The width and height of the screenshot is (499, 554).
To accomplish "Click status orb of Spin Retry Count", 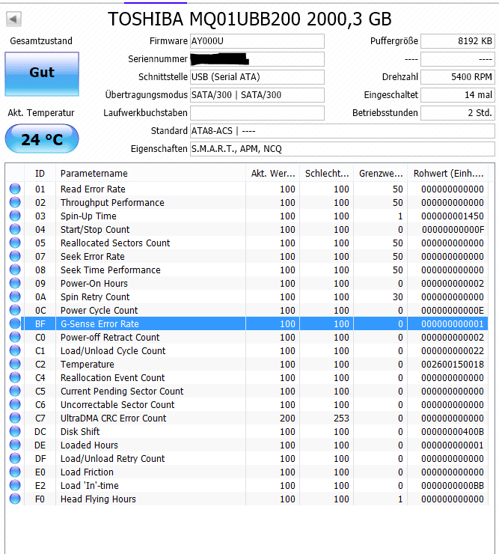I will point(15,296).
